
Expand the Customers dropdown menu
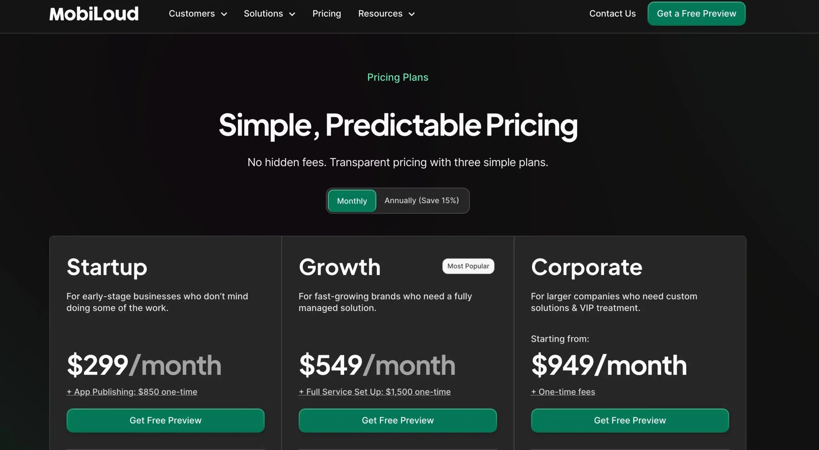pyautogui.click(x=199, y=13)
